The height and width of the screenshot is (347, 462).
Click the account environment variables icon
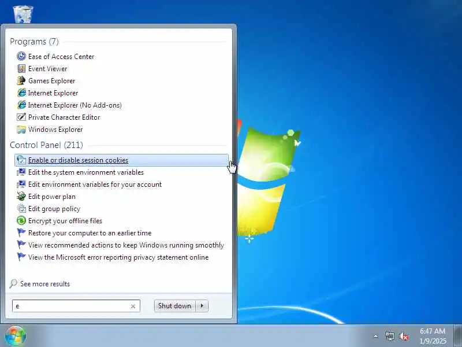click(21, 184)
